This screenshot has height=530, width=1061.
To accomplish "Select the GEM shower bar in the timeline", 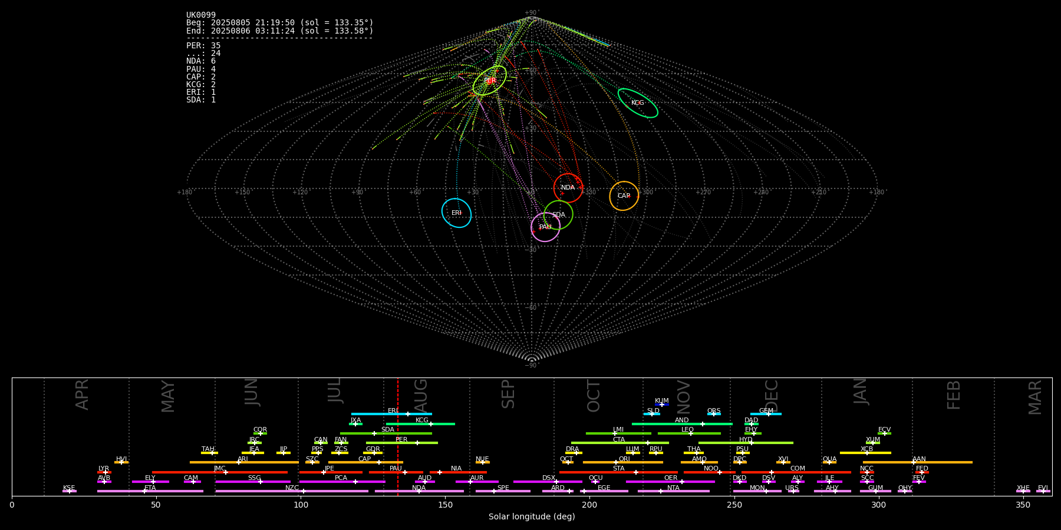I will [x=766, y=414].
